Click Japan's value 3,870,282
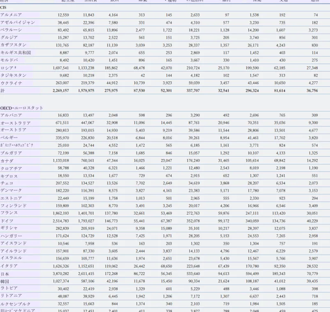 tap(60, 274)
